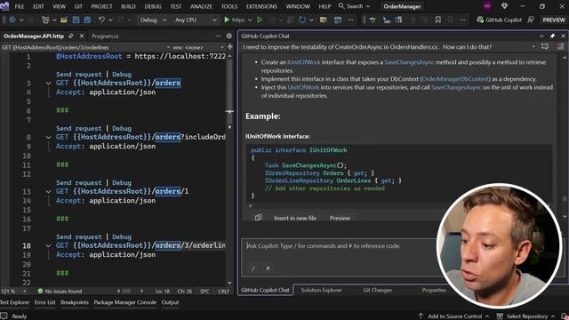Open the Undo history dropdown arrow

tap(110, 20)
